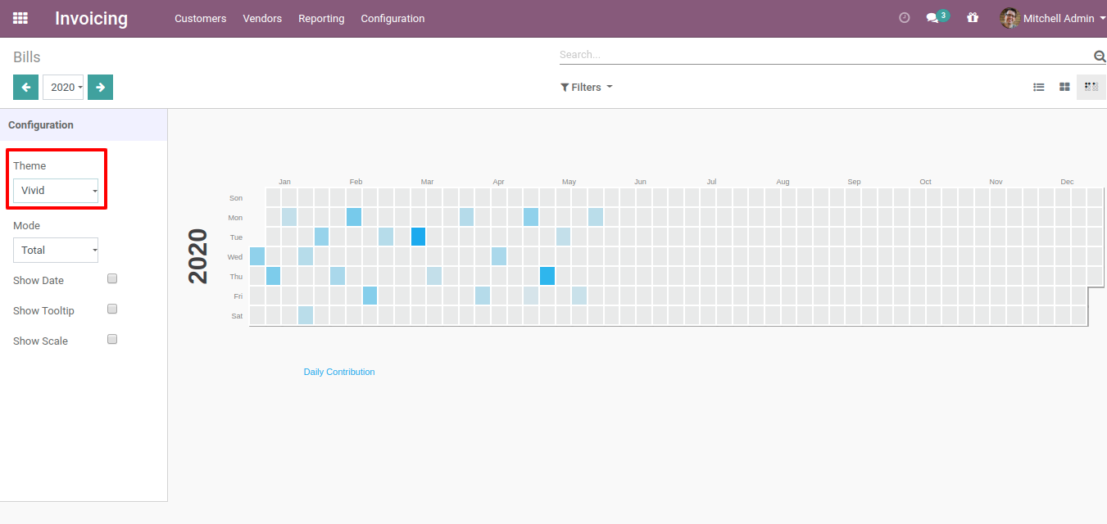Open the chat messages icon
Screen dimensions: 1107x524
point(932,18)
